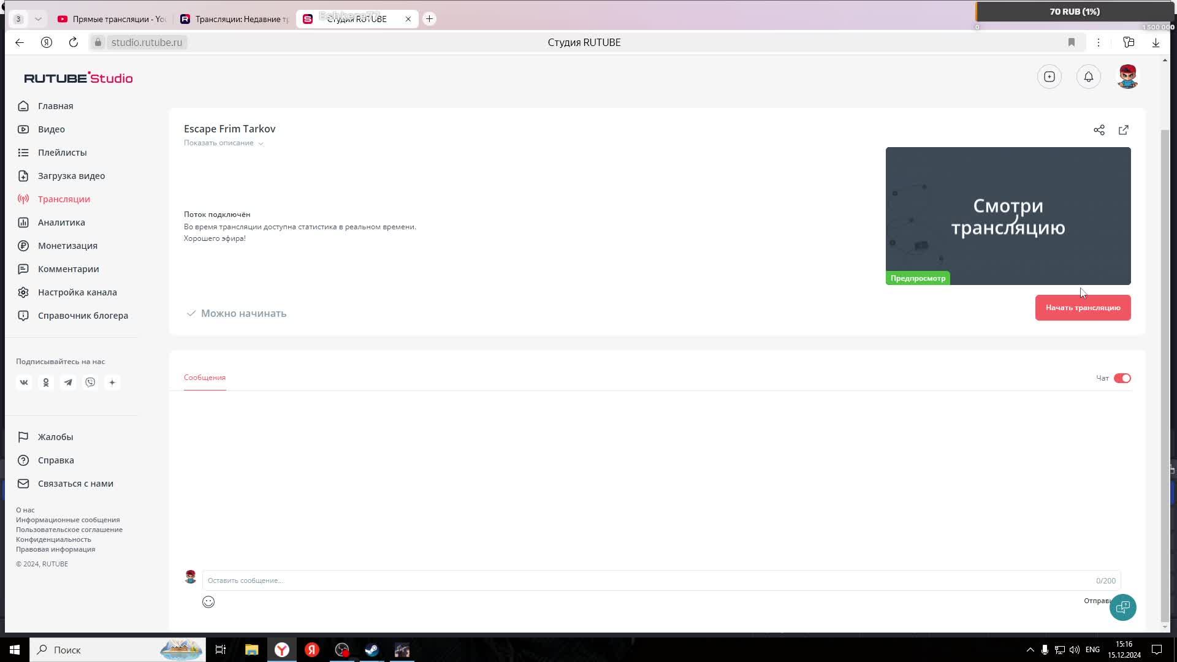The width and height of the screenshot is (1177, 662).
Task: Open the Dzen star social icon
Action: [112, 382]
